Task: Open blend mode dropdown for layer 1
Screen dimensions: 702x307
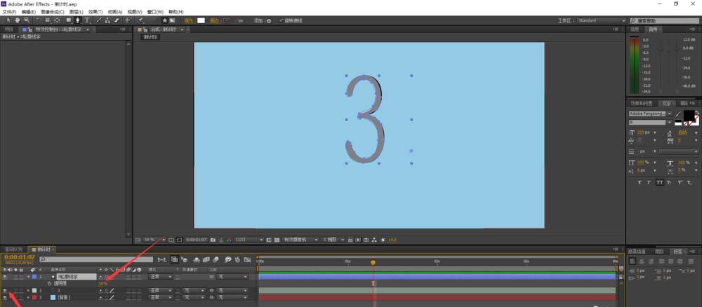Action: 160,277
